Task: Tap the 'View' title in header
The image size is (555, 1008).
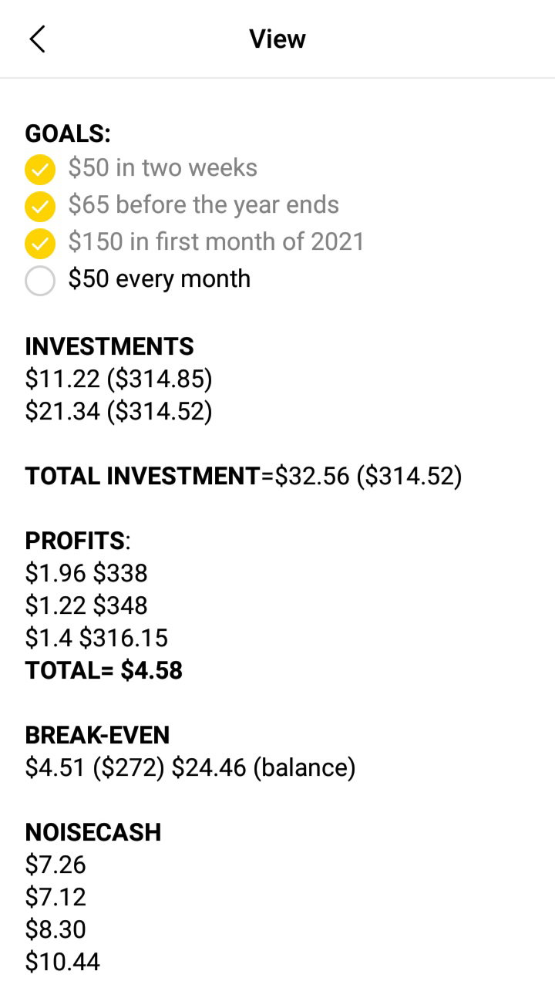Action: coord(277,39)
